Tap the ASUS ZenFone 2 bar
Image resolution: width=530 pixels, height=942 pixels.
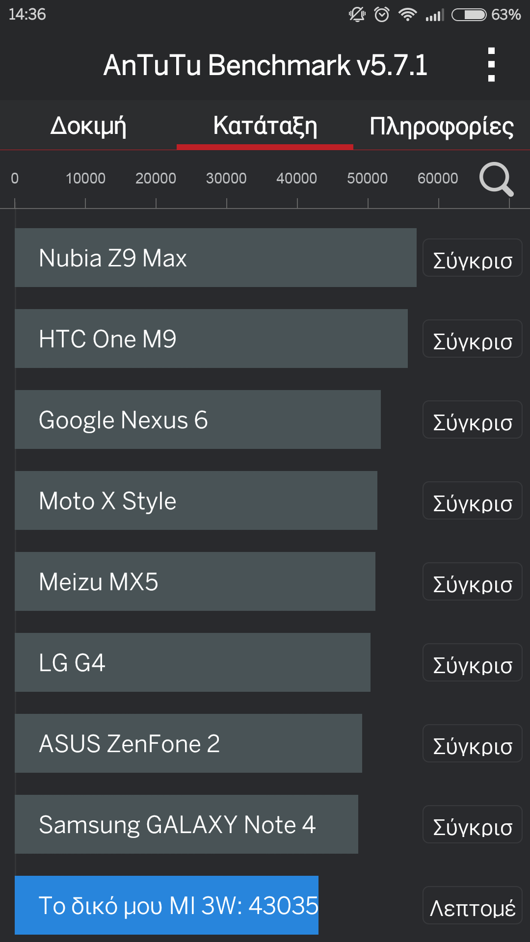188,743
